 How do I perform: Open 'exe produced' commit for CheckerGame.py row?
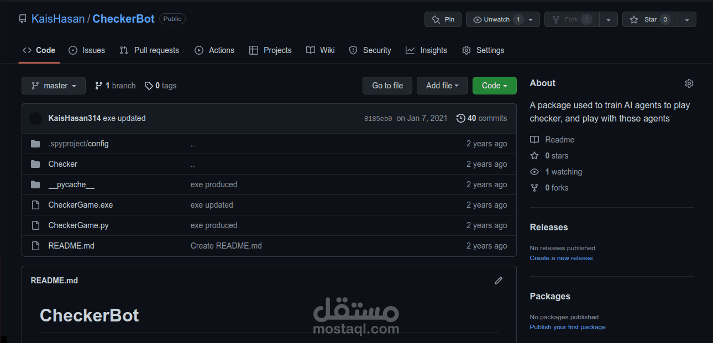214,225
